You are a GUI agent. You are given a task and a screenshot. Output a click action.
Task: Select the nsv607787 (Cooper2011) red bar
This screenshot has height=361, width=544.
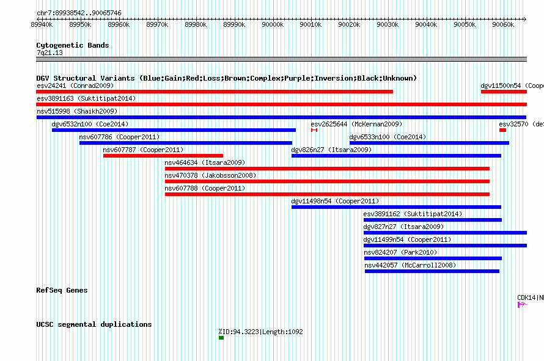point(163,156)
